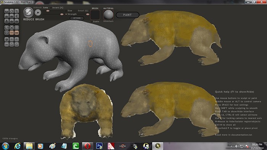Viewport: 267px width, 150px height.
Task: Open the Opera browser taskbar icon
Action: [87, 146]
